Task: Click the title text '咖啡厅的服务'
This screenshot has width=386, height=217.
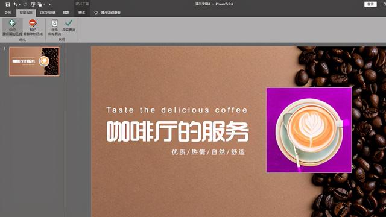Action: (x=177, y=131)
